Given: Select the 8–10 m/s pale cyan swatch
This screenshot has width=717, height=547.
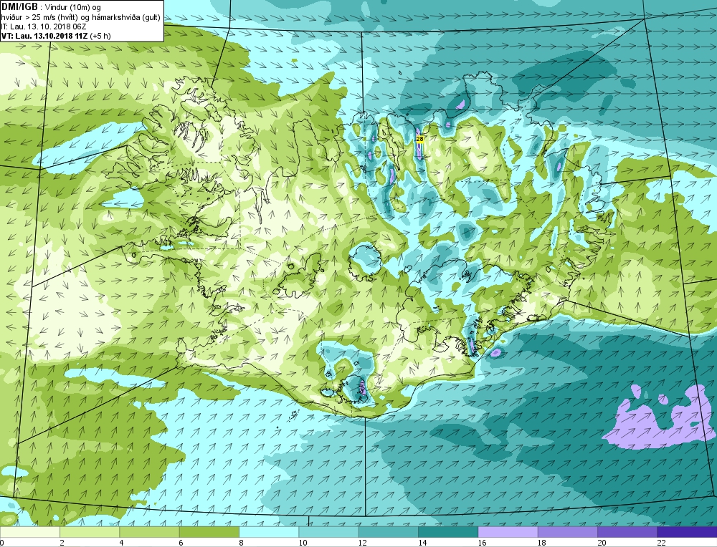Looking at the screenshot, I should (x=269, y=532).
